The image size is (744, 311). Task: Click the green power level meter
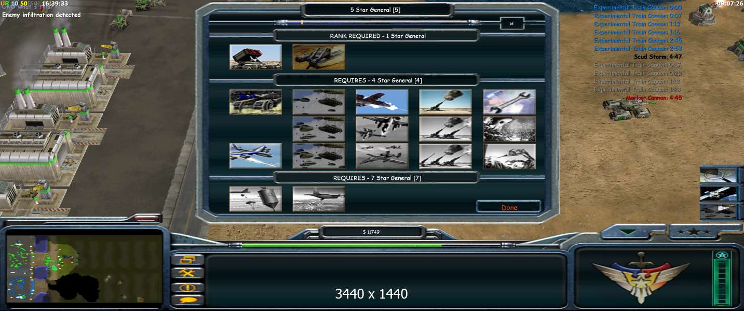click(x=722, y=278)
